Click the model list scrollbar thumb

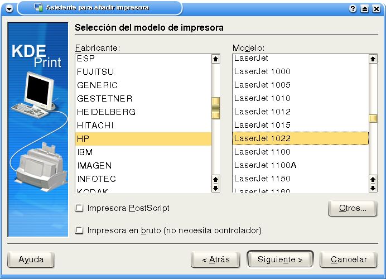coord(373,118)
